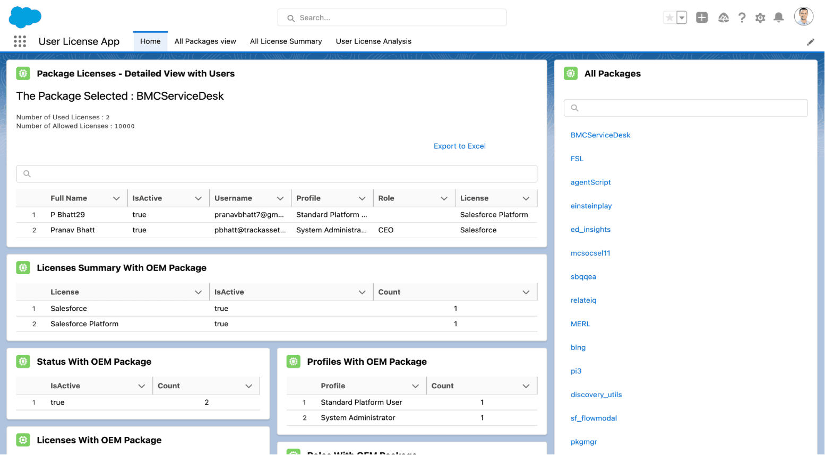Open the user profile avatar
This screenshot has width=825, height=455.
(803, 16)
